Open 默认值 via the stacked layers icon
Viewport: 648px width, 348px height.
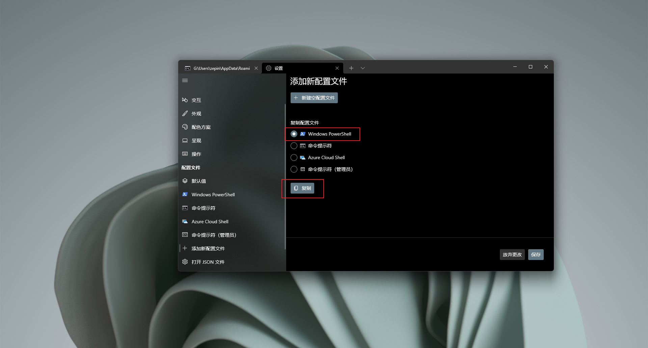click(185, 181)
